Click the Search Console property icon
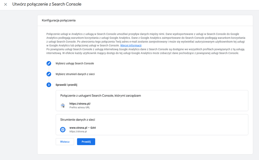Image resolution: width=259 pixels, height=160 pixels. coord(63,105)
